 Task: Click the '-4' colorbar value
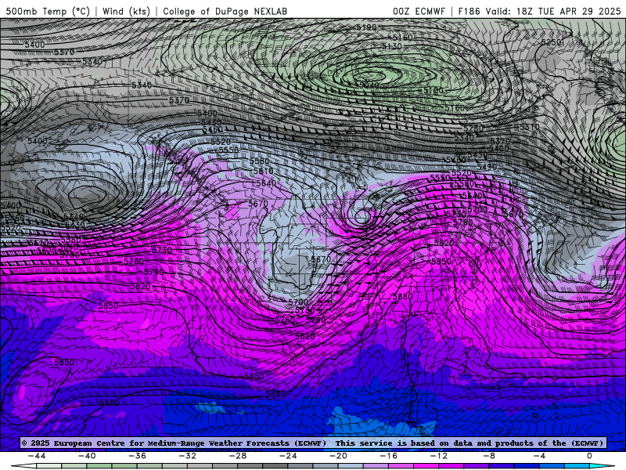(x=539, y=456)
